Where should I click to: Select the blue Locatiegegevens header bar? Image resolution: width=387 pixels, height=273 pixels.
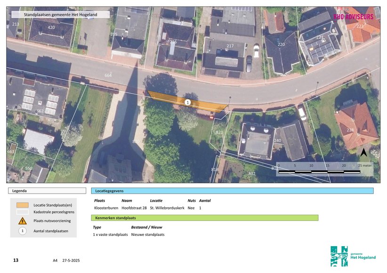pos(232,191)
